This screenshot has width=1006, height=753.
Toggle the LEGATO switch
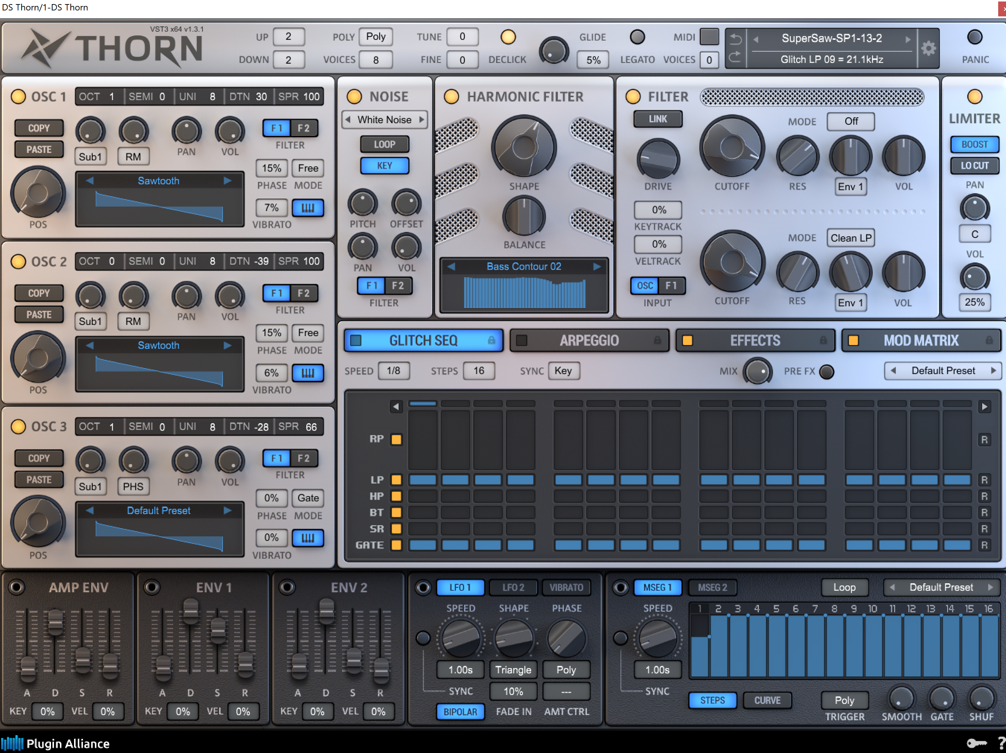click(x=637, y=37)
